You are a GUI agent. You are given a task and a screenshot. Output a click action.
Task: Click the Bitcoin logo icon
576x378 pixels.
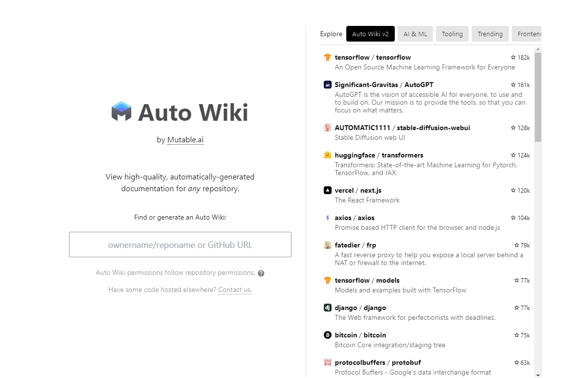pos(327,335)
